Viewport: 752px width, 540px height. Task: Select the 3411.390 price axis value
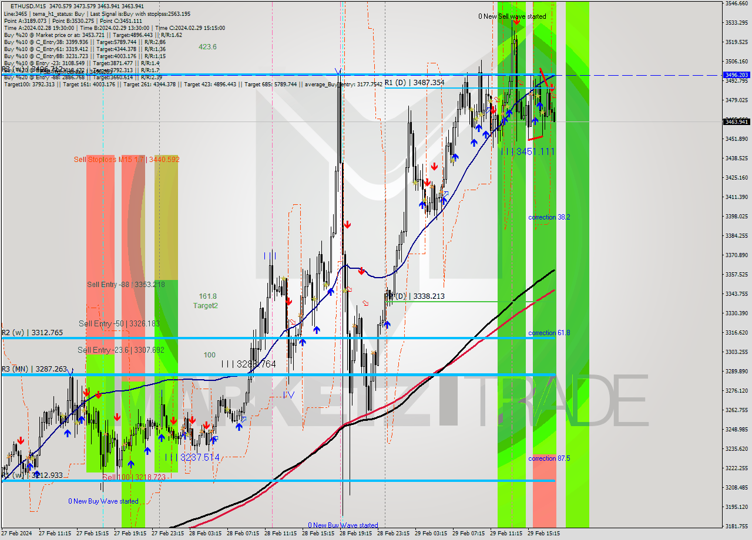pyautogui.click(x=736, y=197)
